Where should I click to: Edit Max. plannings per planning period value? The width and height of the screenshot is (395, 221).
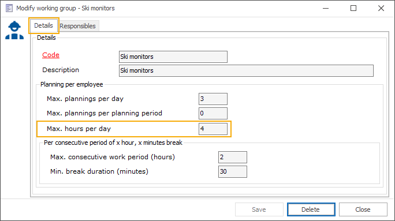tap(213, 113)
